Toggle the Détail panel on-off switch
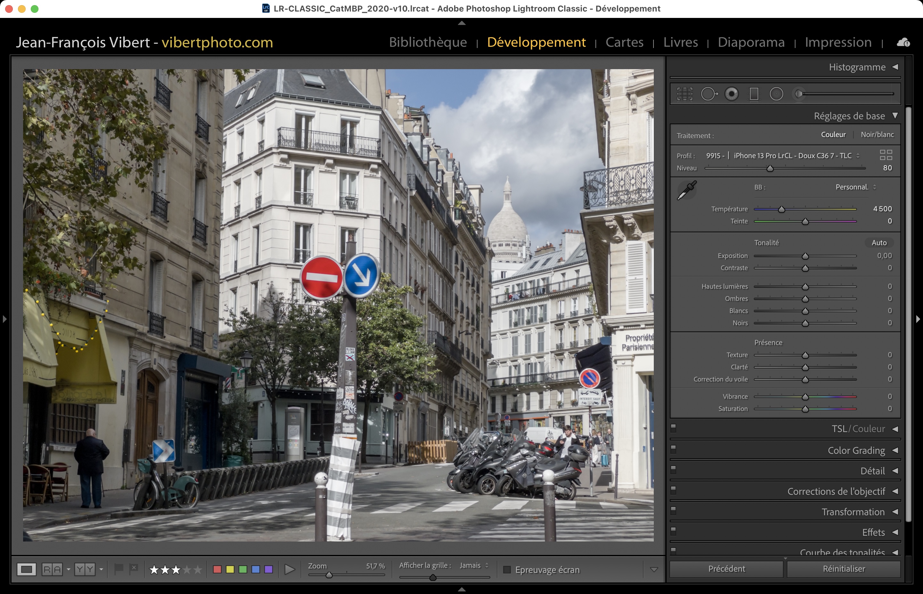This screenshot has height=594, width=923. point(674,469)
